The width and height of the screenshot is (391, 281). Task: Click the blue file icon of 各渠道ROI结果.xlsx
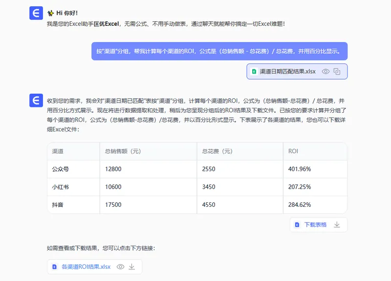pos(55,267)
